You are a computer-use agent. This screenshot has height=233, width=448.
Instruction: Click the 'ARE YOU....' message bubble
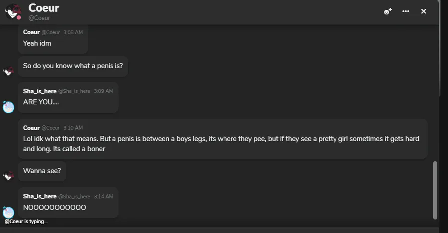(41, 102)
